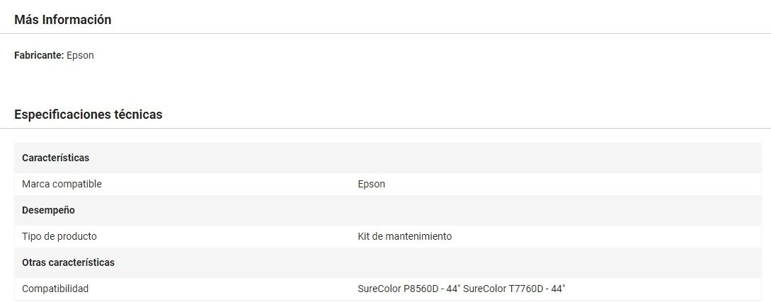771x302 pixels.
Task: Click the divider under Especificaciones técnicas
Action: pyautogui.click(x=385, y=129)
